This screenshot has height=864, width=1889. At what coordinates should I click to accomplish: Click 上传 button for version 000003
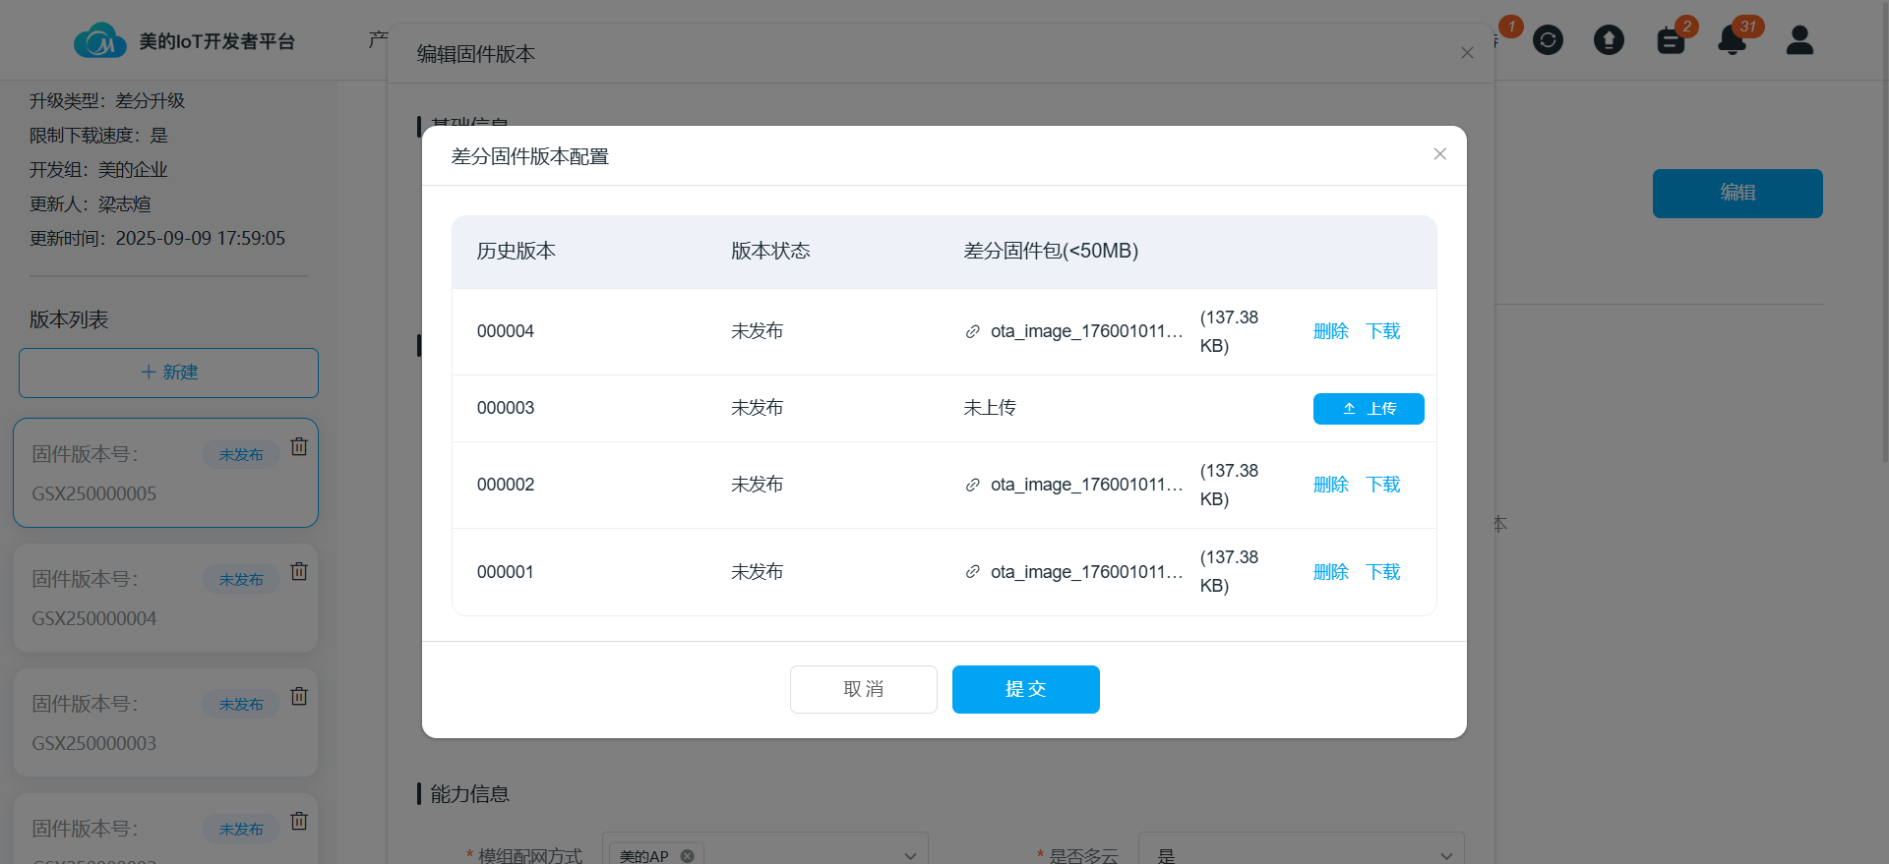(x=1368, y=409)
